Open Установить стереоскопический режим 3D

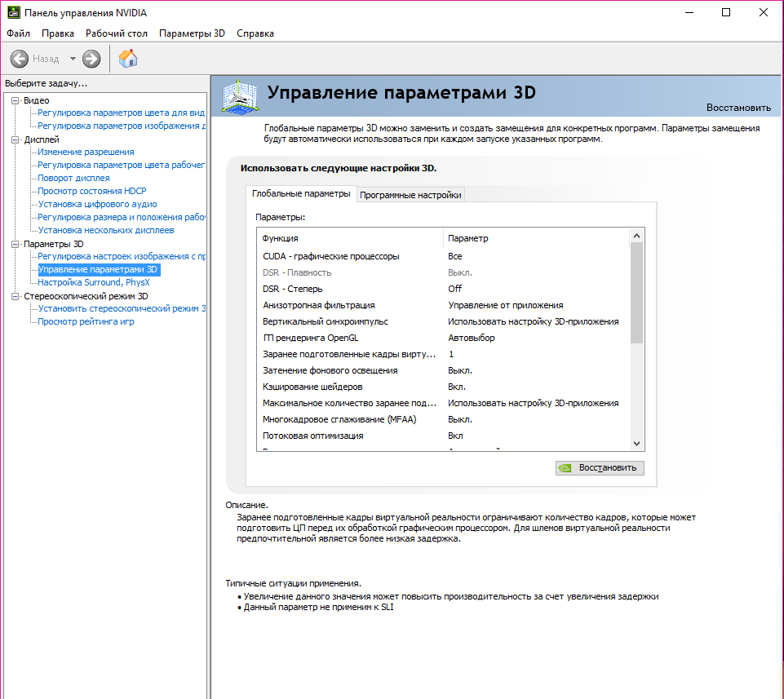click(122, 308)
